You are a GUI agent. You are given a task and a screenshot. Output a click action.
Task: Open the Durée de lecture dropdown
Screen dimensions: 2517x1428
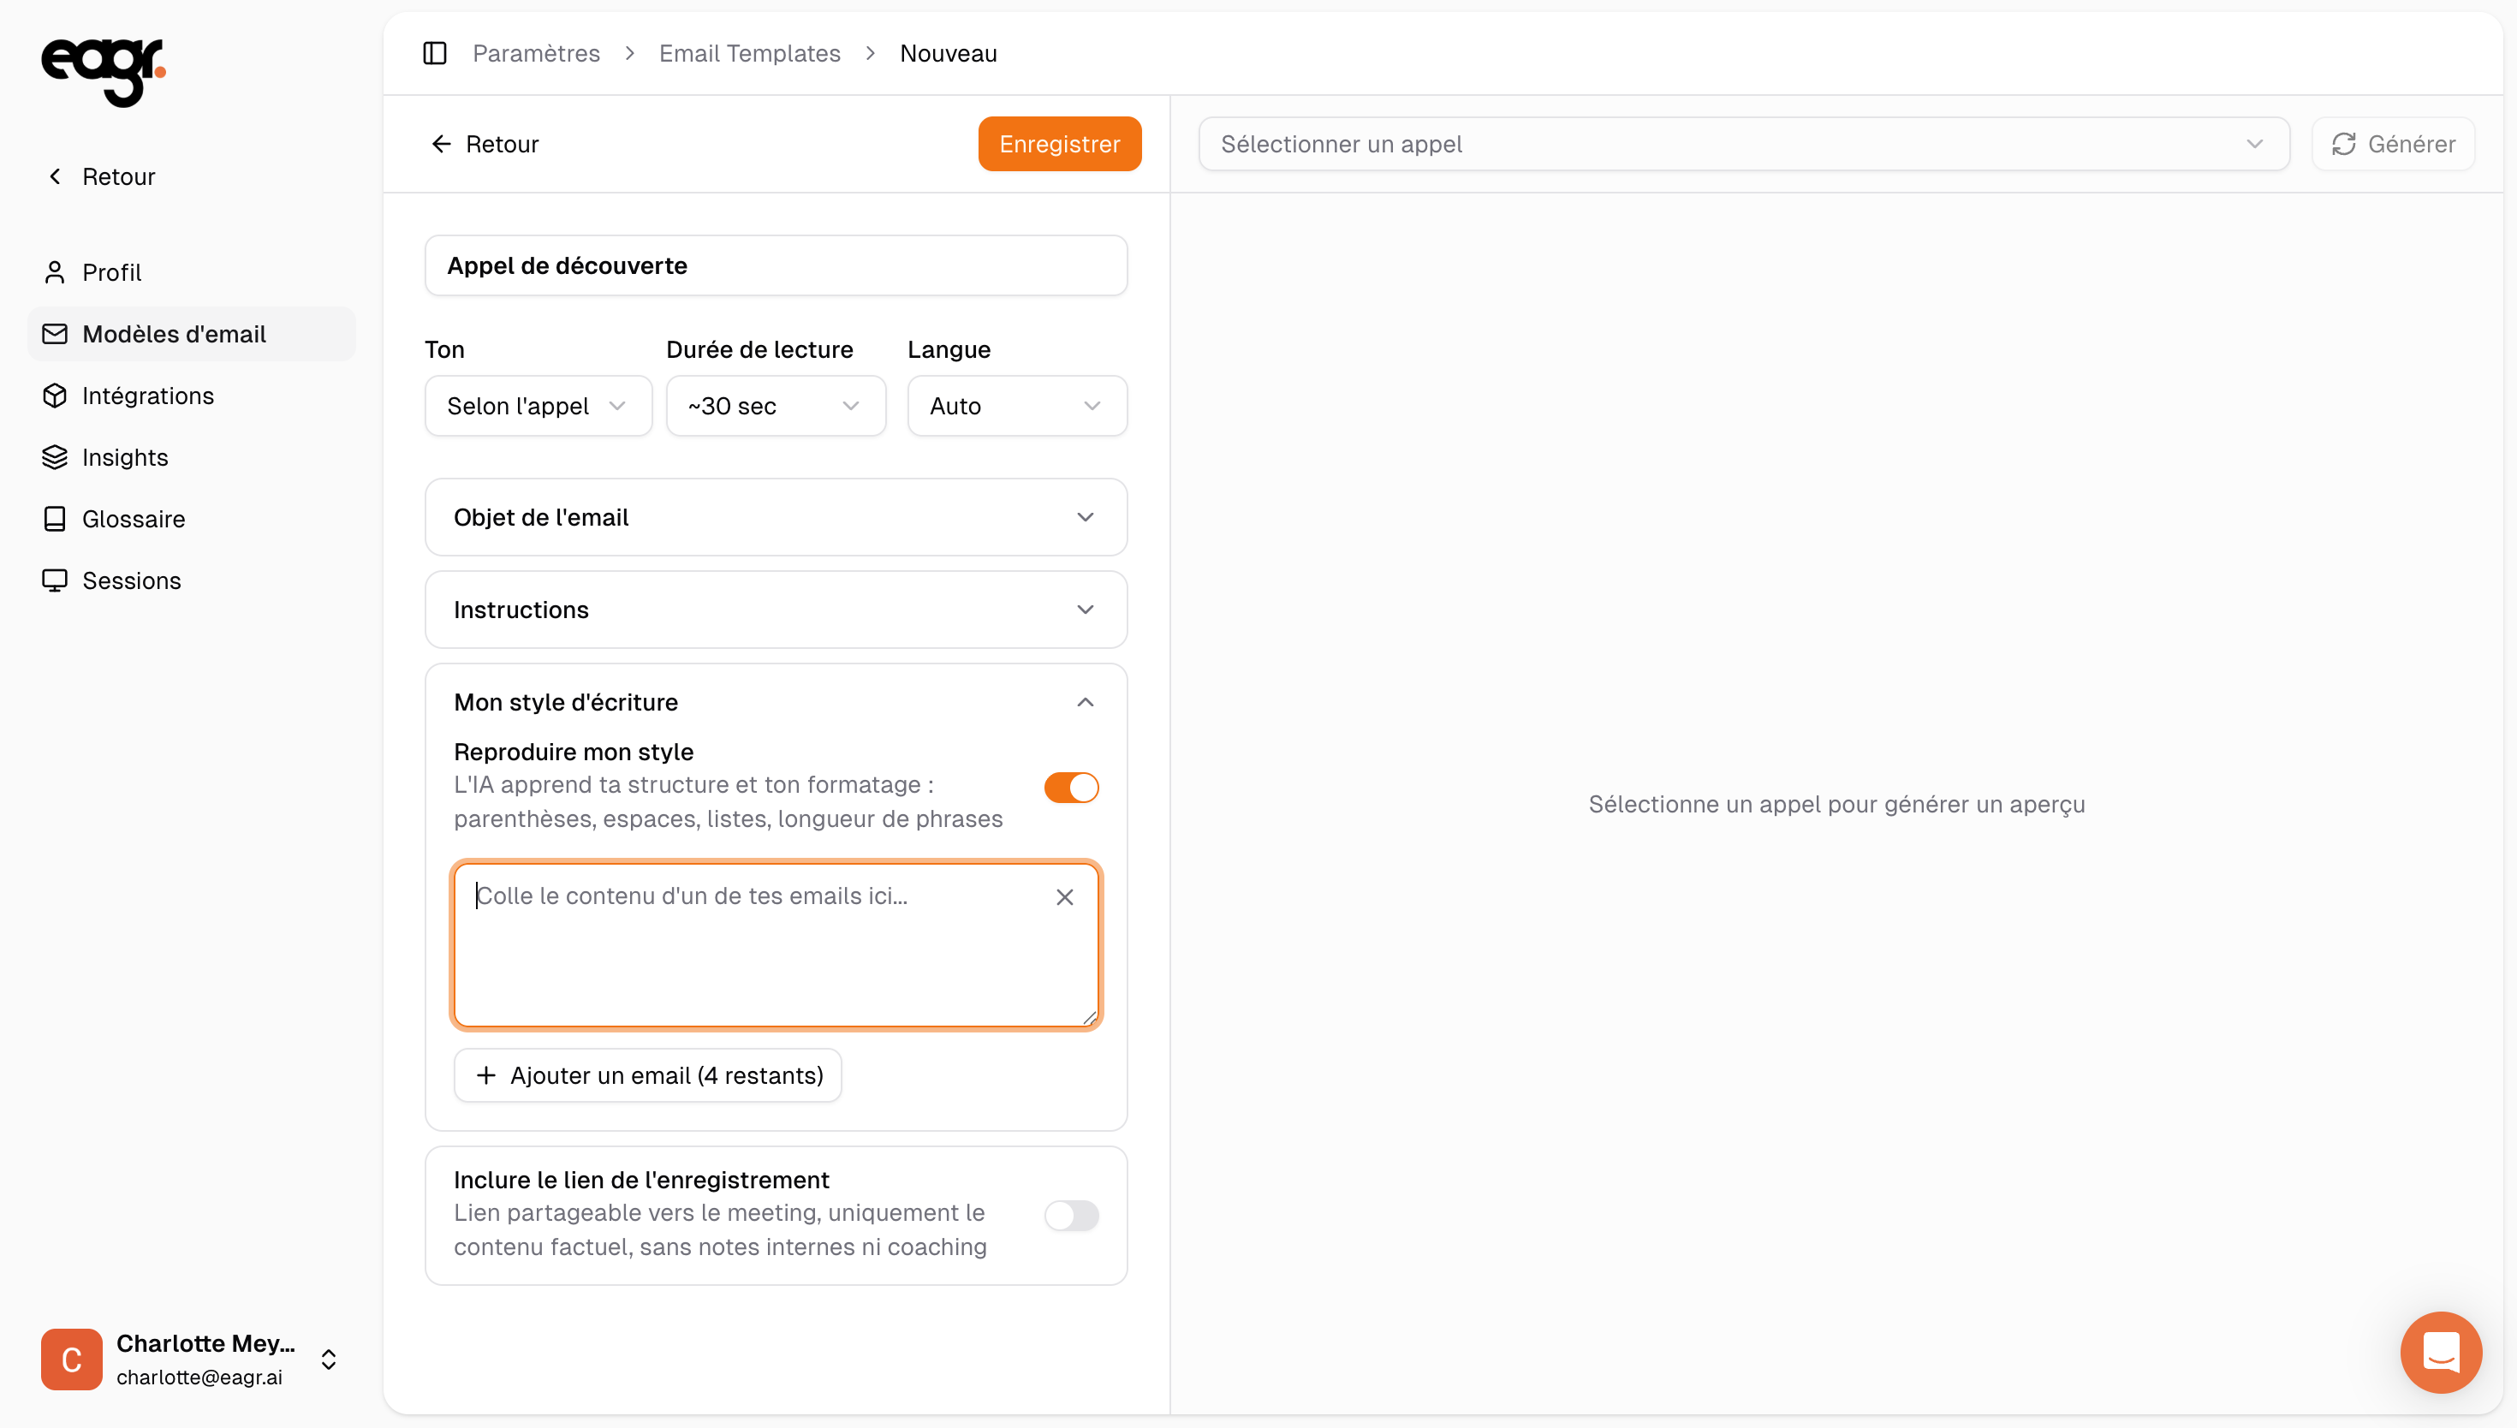tap(775, 406)
